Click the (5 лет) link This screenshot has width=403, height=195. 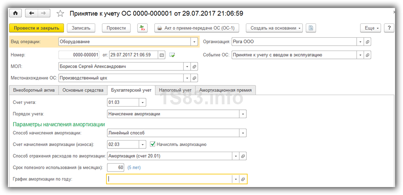[134, 168]
